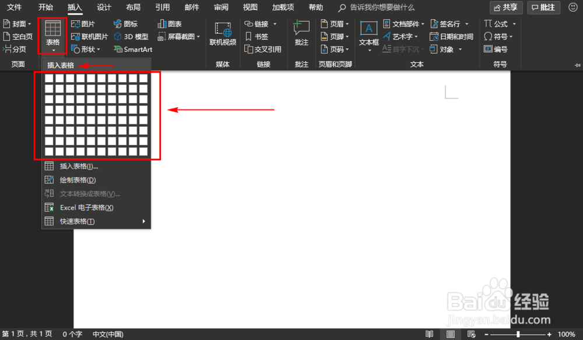
Task: Open the 页眉 header dropdown
Action: pos(335,24)
